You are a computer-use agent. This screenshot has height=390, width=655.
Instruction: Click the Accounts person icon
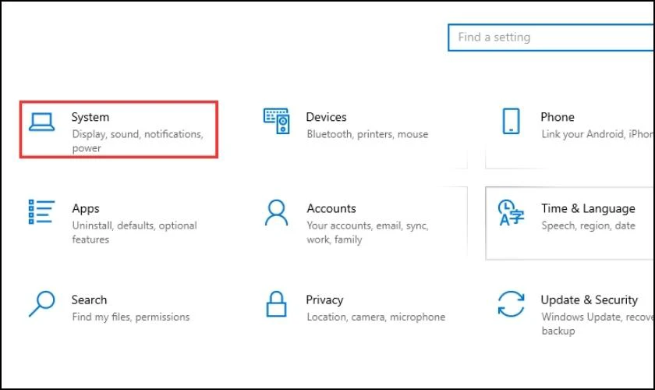[277, 212]
